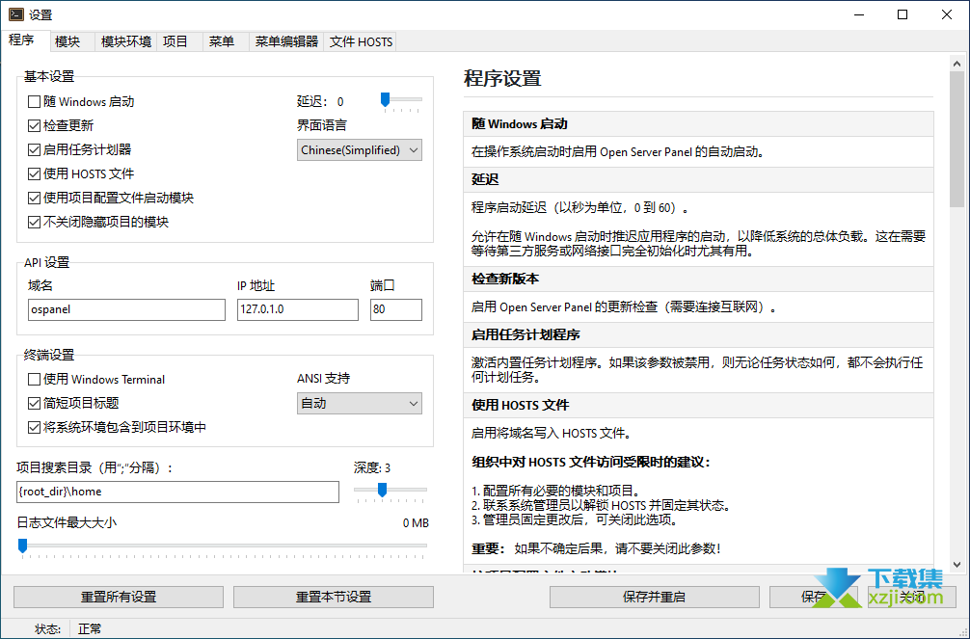Disable 不关闭隐藏项目的模块
This screenshot has height=639, width=970.
tap(33, 222)
